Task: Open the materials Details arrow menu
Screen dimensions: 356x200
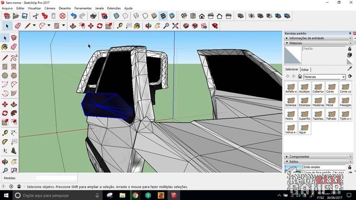Action: 350,77
